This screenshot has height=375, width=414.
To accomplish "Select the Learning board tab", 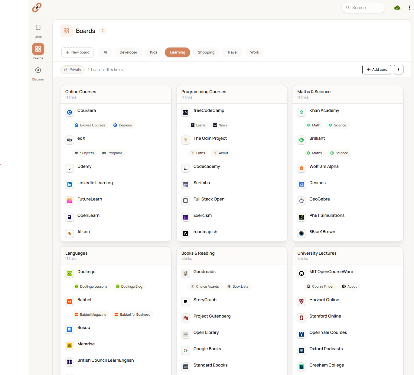I will (178, 52).
